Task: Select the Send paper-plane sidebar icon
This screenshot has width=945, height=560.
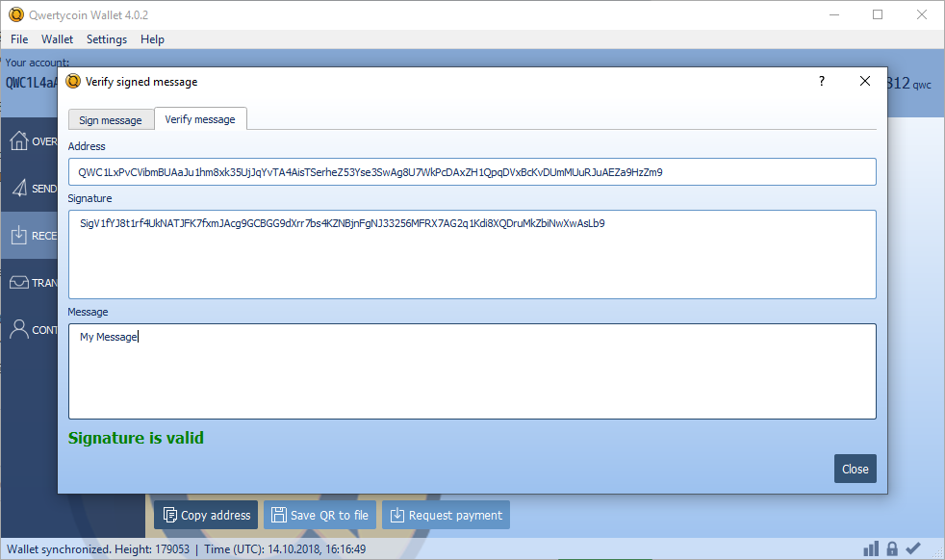Action: coord(19,188)
